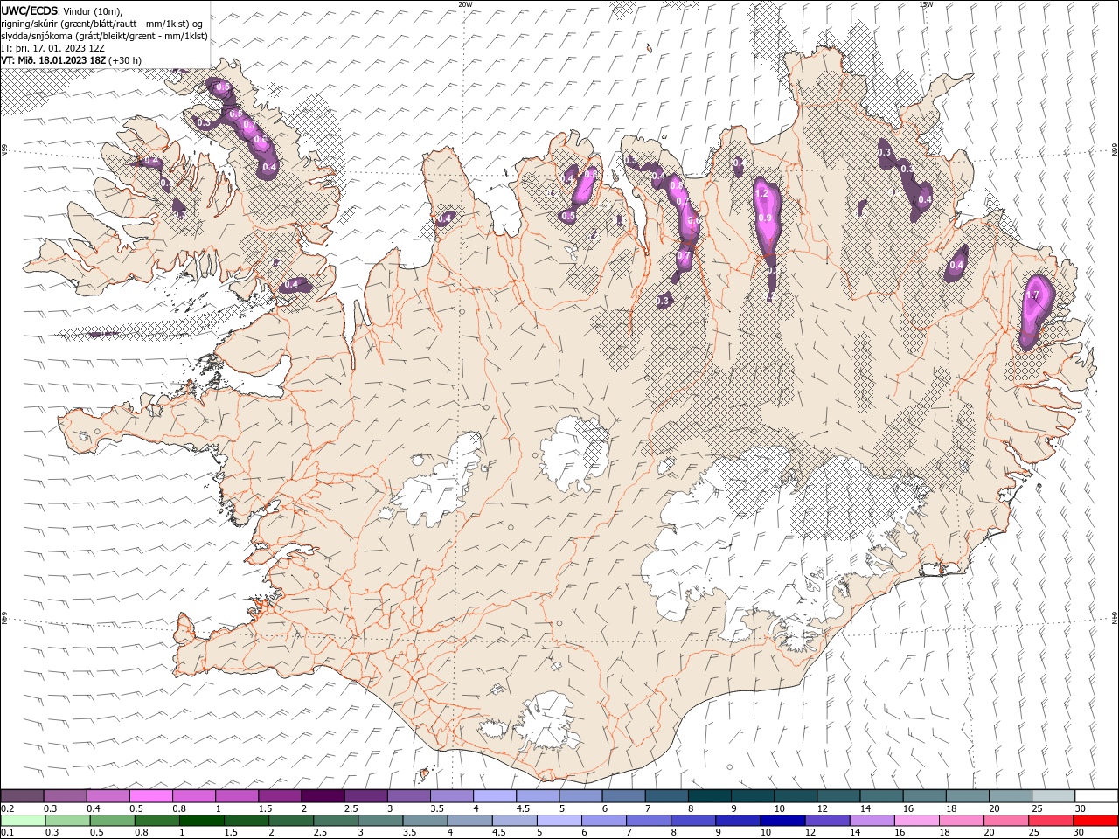Viewport: 1119px width, 839px height.
Task: Click the 1.2 snowfall value on the map
Action: (x=762, y=193)
